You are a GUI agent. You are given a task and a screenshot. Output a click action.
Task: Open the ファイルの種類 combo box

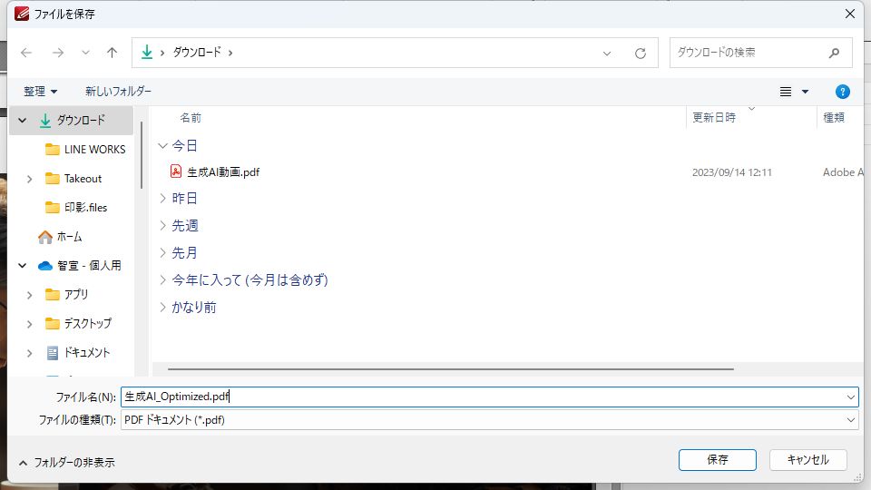pyautogui.click(x=489, y=420)
